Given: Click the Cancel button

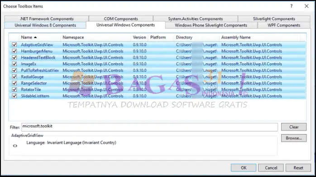Looking at the screenshot, I should (271, 168).
